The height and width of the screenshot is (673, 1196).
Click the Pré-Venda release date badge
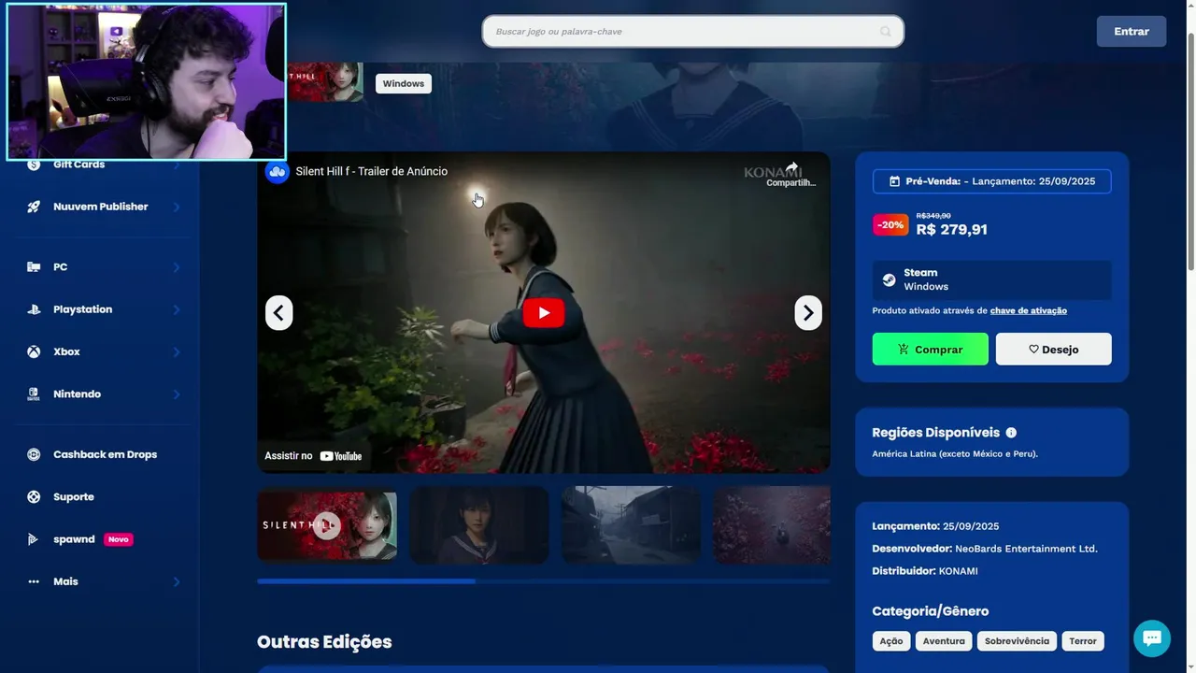click(992, 181)
